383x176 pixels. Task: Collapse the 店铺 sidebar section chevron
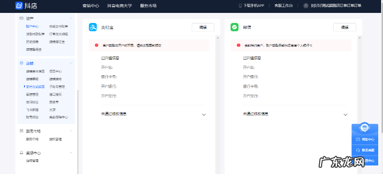click(x=71, y=64)
